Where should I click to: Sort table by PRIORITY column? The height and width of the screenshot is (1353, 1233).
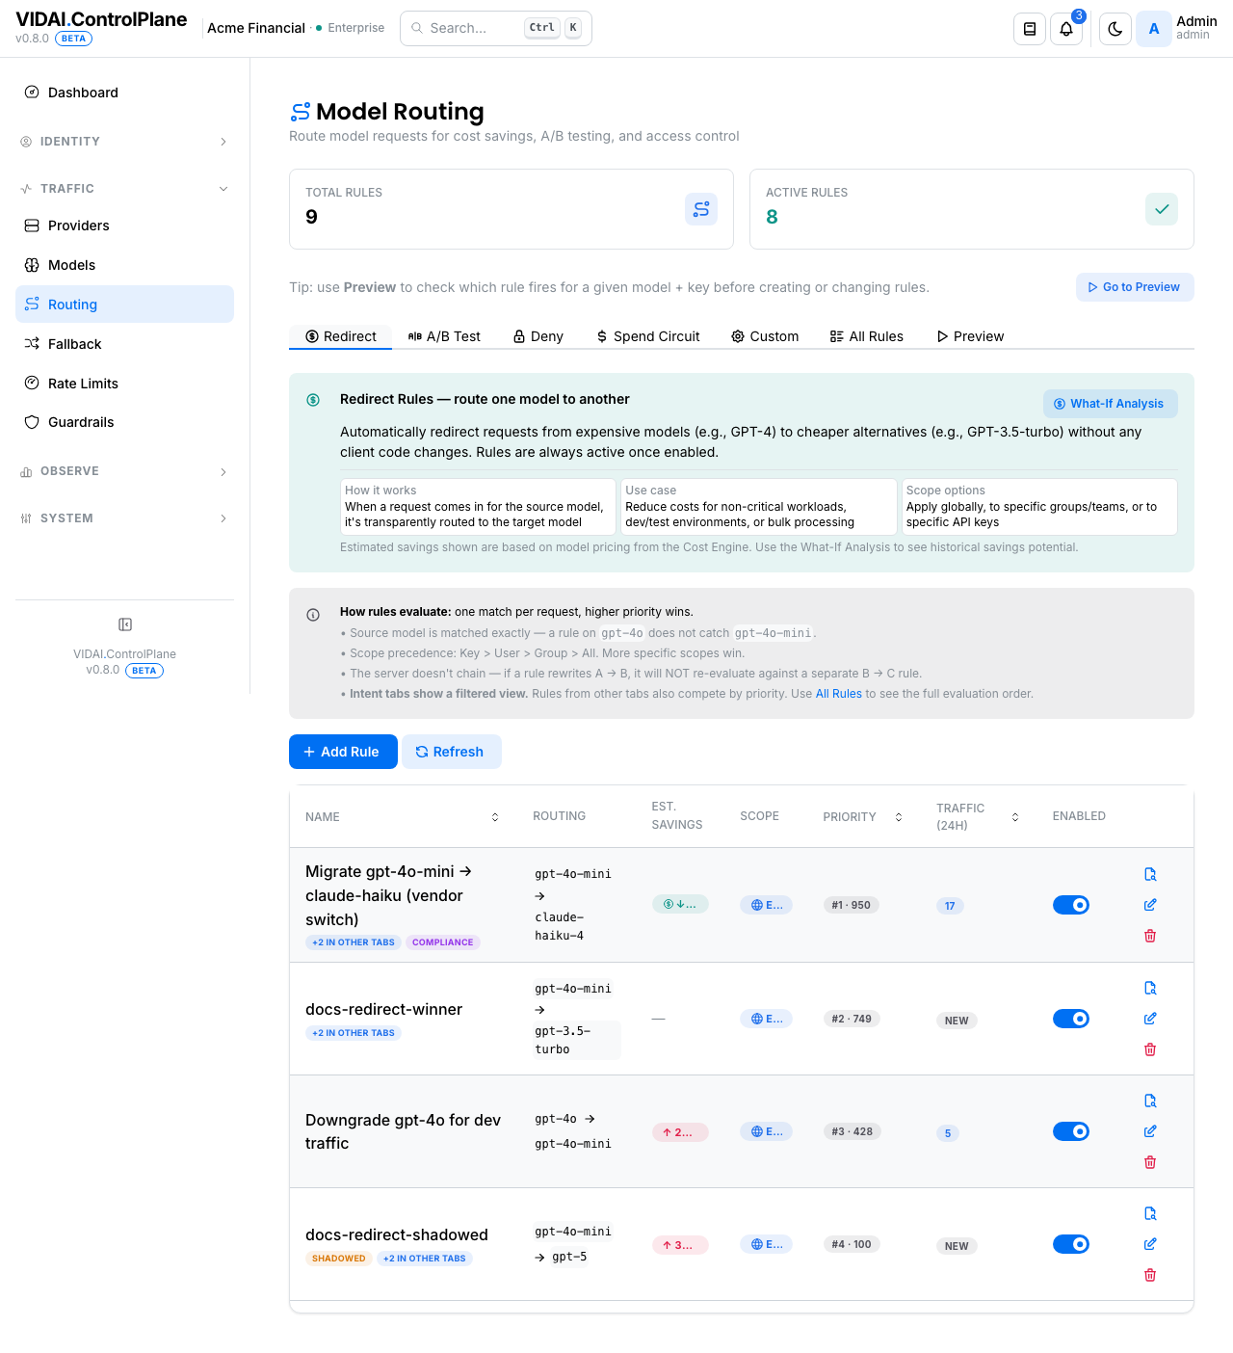tap(899, 817)
